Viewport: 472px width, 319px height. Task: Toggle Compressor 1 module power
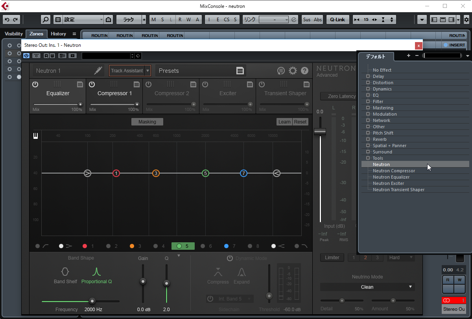coord(92,84)
